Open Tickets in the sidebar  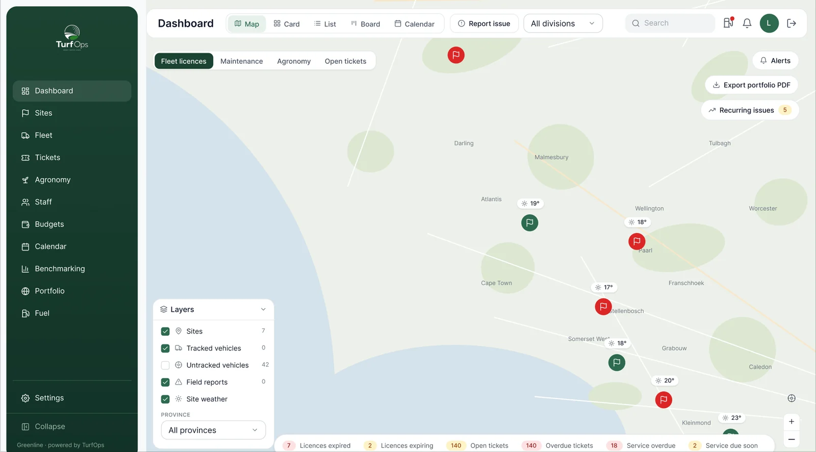tap(72, 158)
